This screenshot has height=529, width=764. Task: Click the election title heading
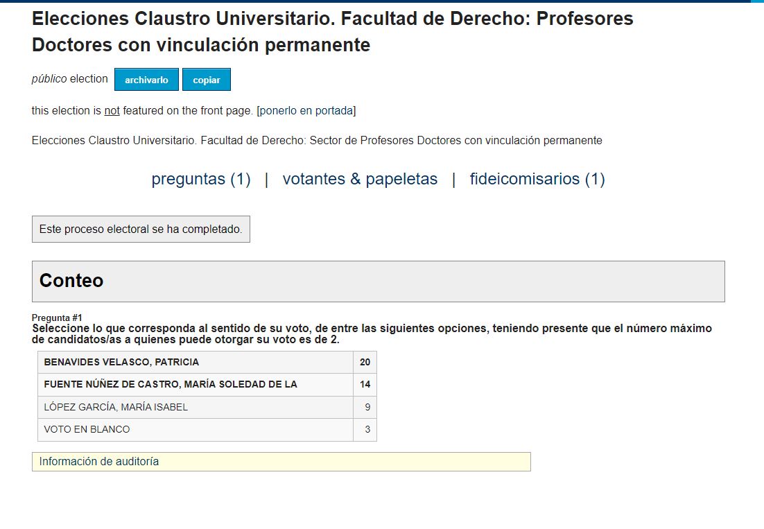pos(332,32)
